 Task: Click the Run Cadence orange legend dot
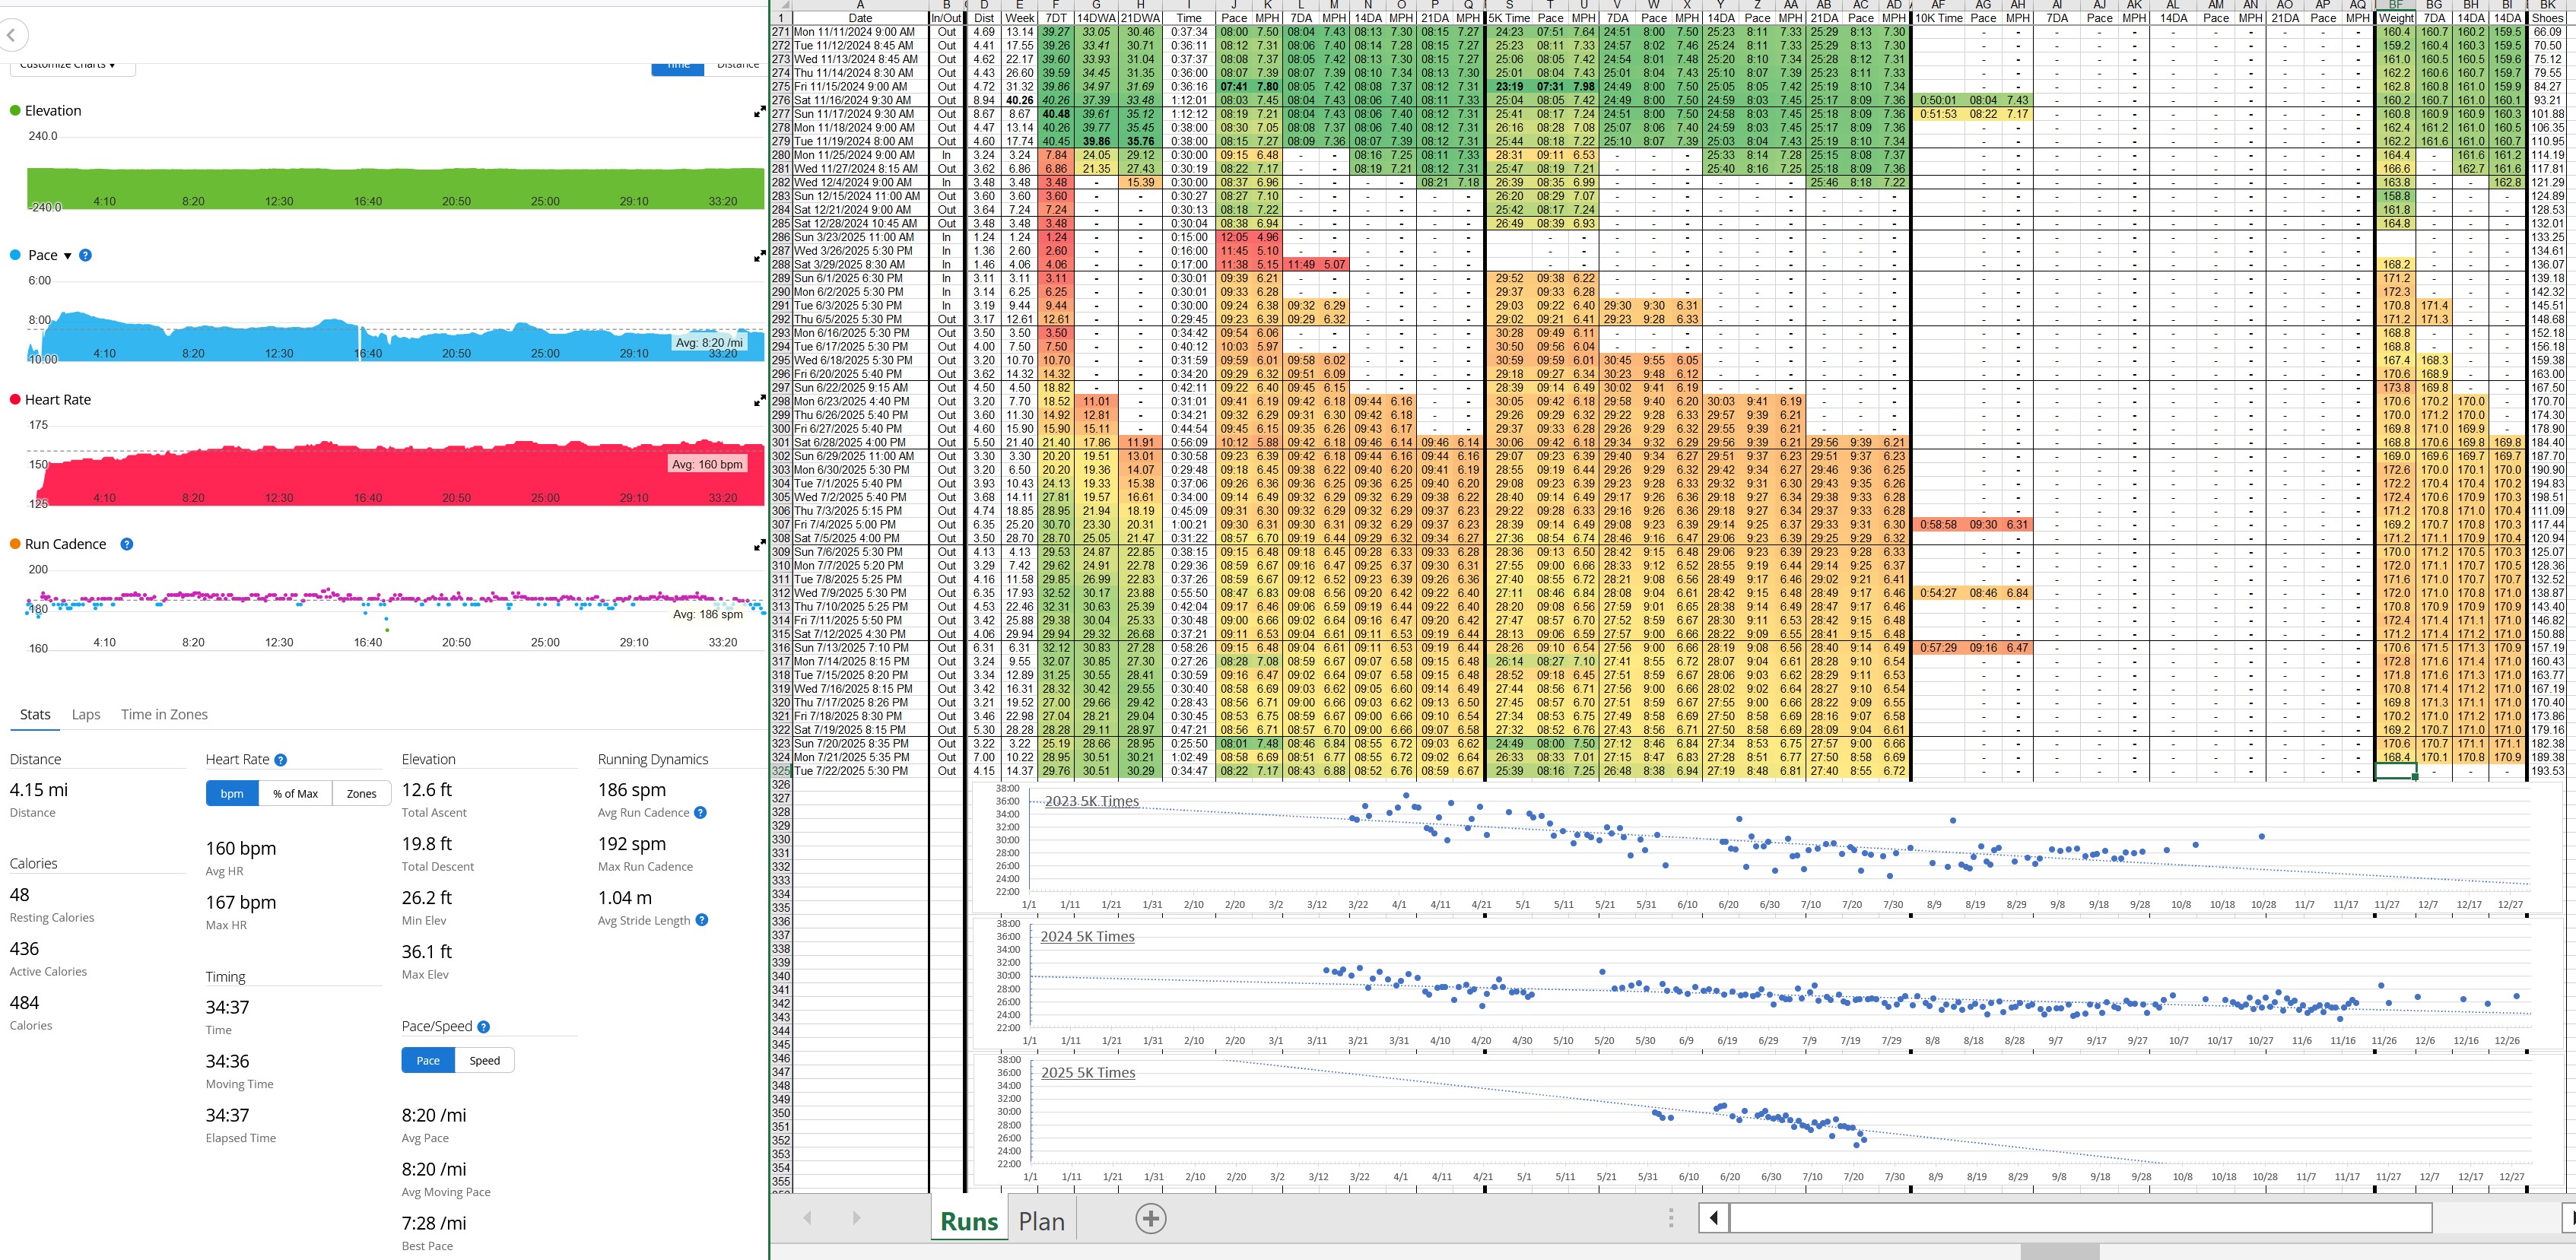(x=15, y=544)
